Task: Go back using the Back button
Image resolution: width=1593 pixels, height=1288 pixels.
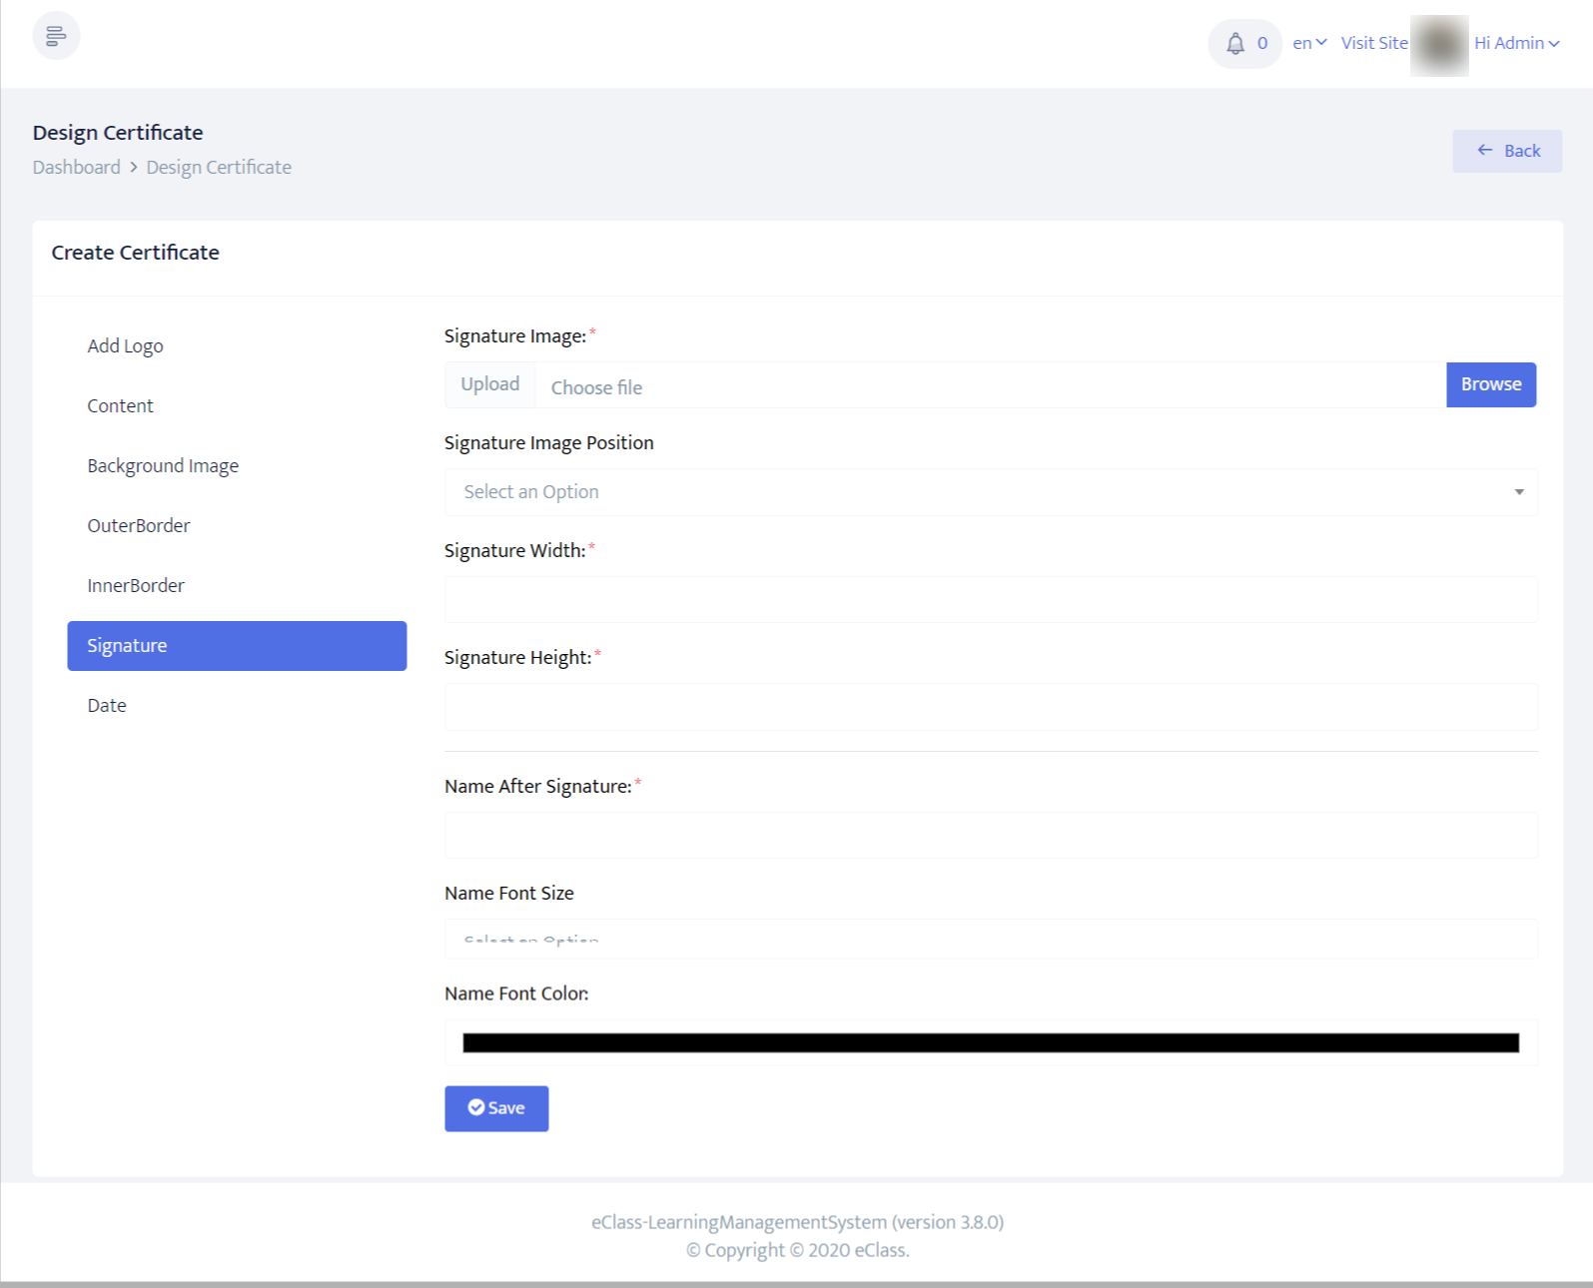Action: (1507, 151)
